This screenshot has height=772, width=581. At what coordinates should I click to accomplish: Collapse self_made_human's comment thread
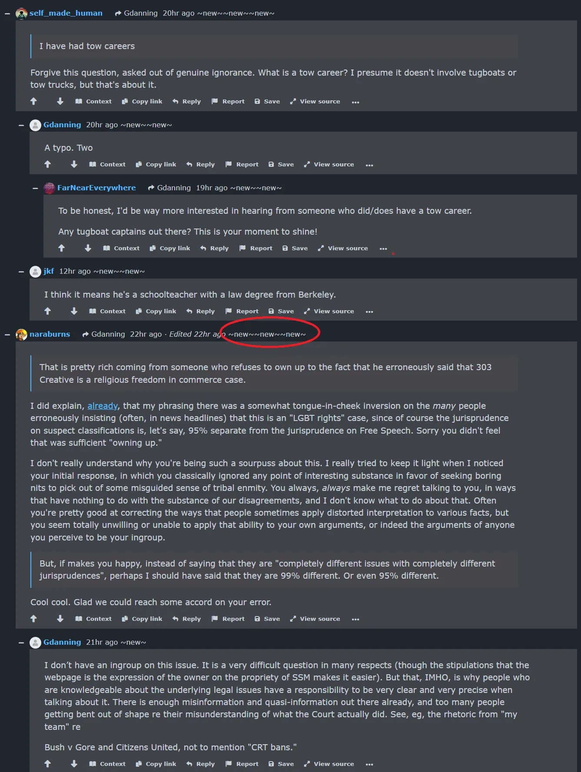tap(7, 13)
